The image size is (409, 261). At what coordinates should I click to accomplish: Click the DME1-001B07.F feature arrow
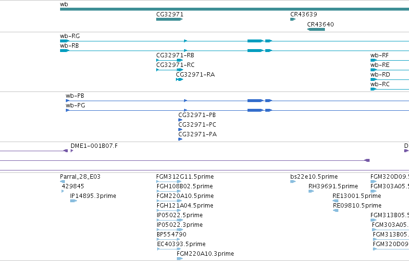[72, 151]
